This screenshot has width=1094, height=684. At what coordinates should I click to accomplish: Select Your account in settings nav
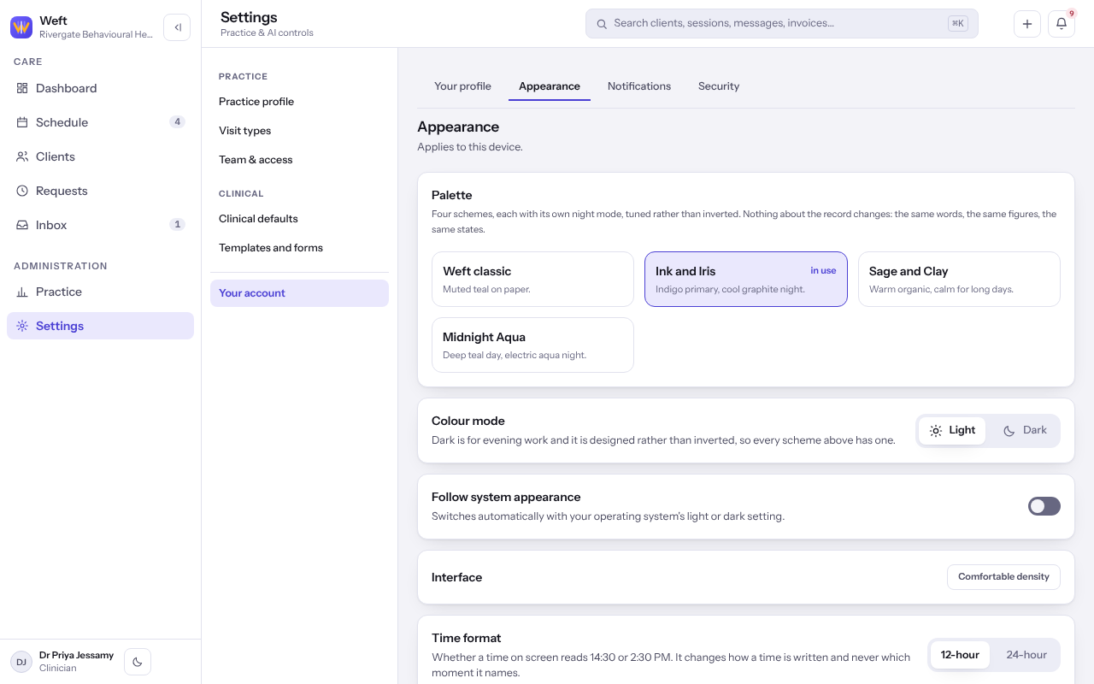(299, 293)
